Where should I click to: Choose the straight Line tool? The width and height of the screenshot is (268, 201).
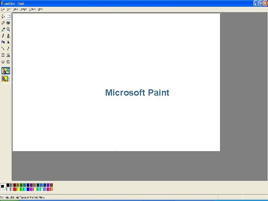pos(3,49)
